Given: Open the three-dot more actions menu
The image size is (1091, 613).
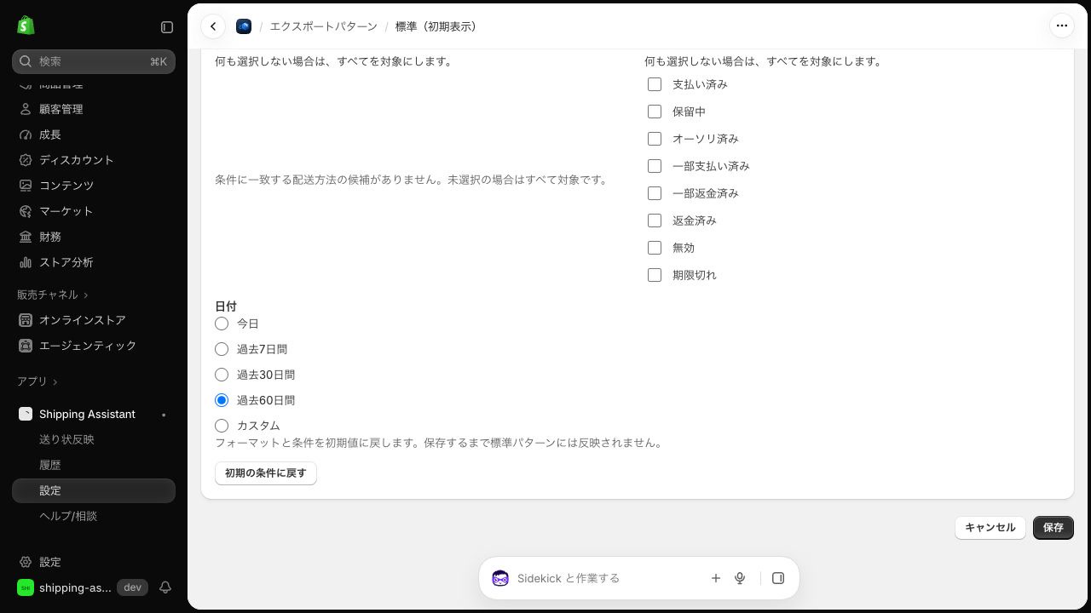Looking at the screenshot, I should (x=1062, y=26).
